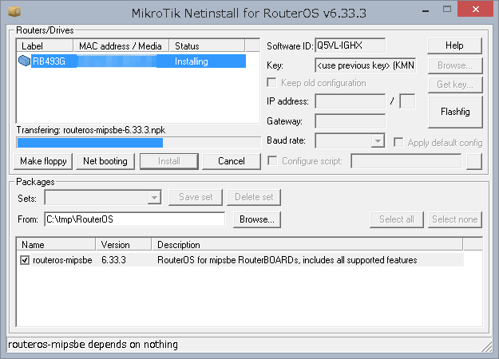499x359 pixels.
Task: Click the Version column header
Action: coord(124,245)
